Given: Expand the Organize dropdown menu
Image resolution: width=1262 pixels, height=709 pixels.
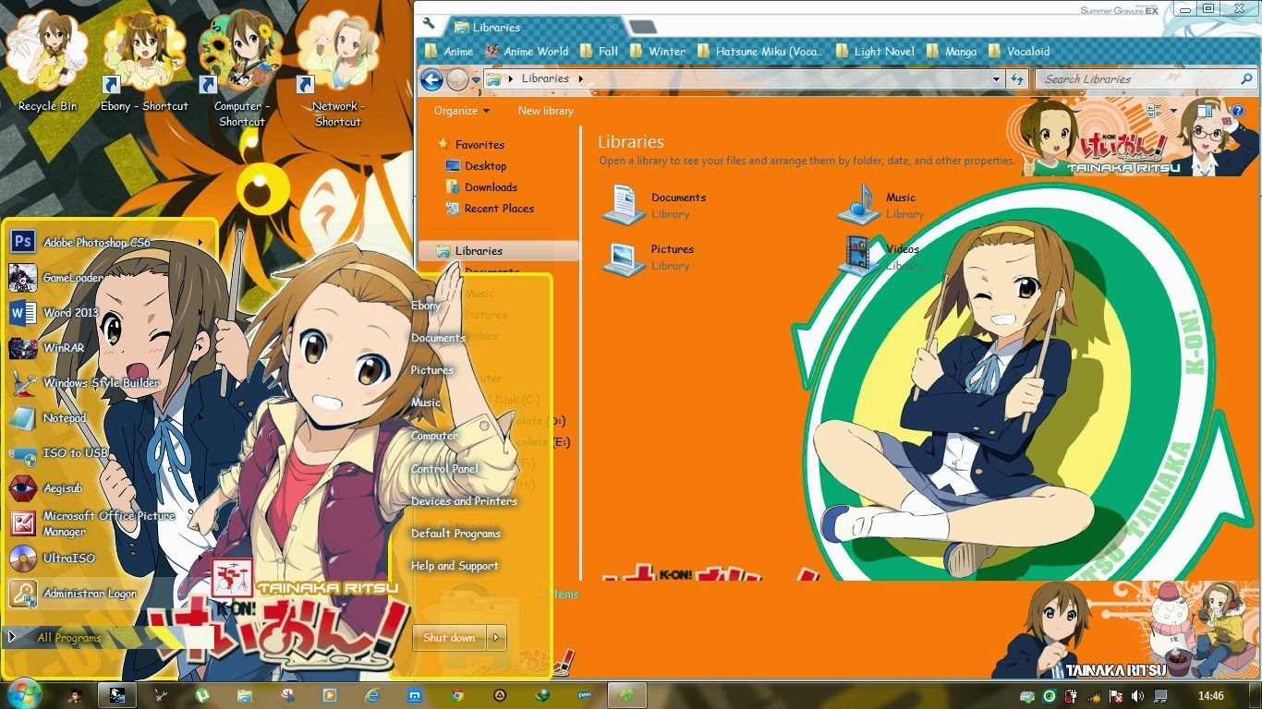Looking at the screenshot, I should click(462, 111).
